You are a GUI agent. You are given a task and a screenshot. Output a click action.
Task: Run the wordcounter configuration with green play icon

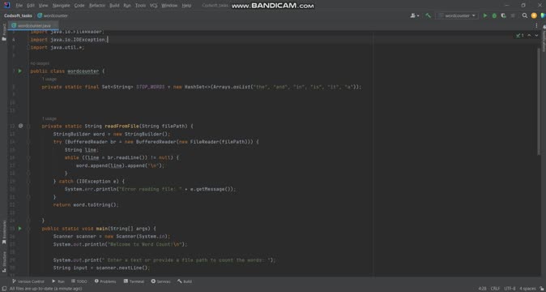[x=485, y=15]
